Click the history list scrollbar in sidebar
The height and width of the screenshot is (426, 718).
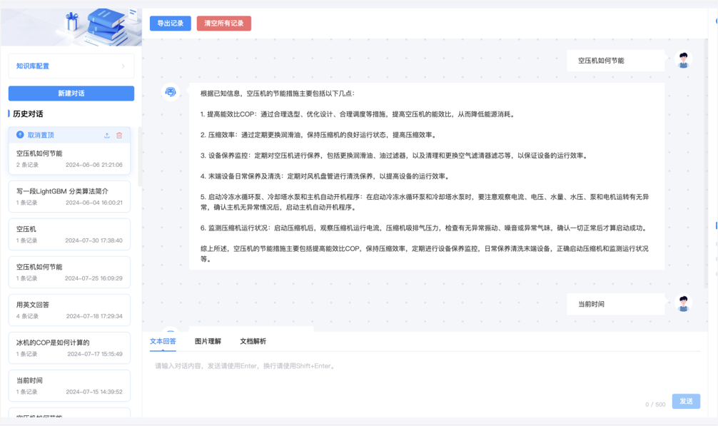[x=139, y=157]
